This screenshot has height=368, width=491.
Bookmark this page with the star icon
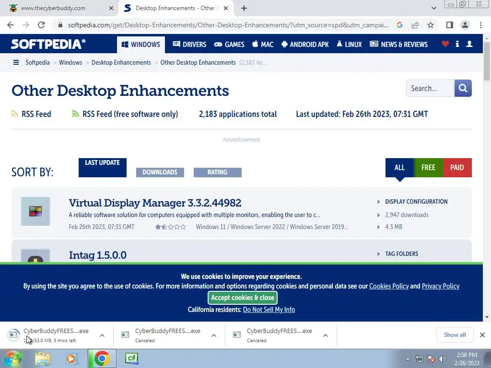click(431, 25)
